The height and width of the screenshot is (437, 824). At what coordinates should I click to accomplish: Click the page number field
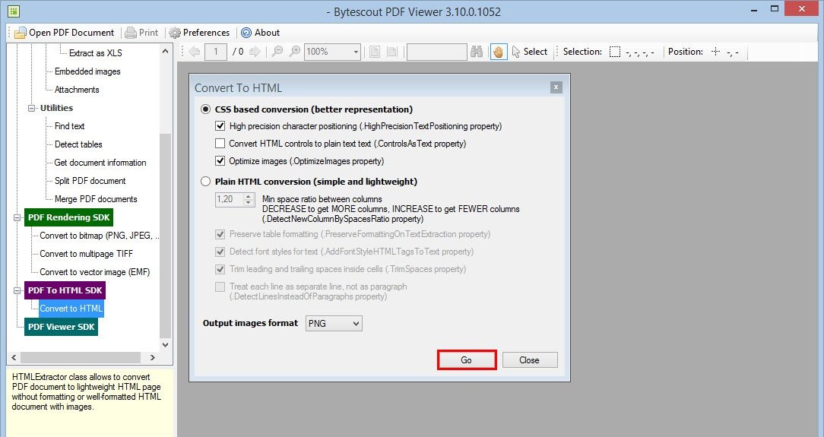click(x=215, y=52)
